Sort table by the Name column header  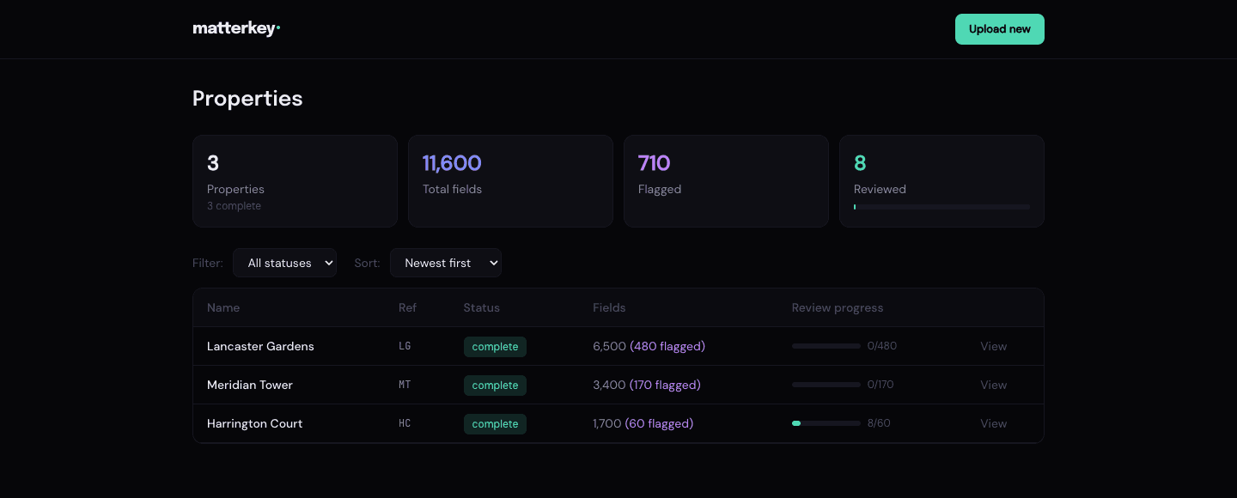point(223,307)
